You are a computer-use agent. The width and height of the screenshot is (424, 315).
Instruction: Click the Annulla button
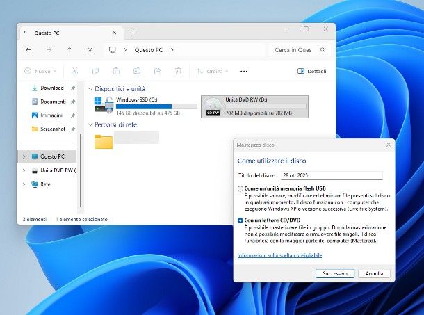374,273
